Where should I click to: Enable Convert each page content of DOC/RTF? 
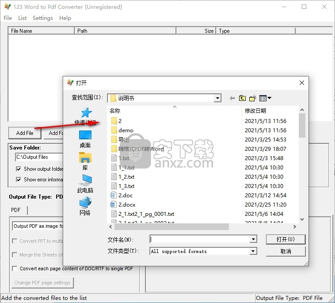pos(15,268)
